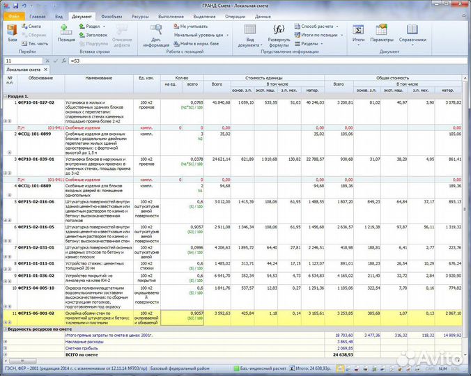This screenshot has height=376, width=471.
Task: Click the База icon in ribbon
Action: pyautogui.click(x=13, y=32)
